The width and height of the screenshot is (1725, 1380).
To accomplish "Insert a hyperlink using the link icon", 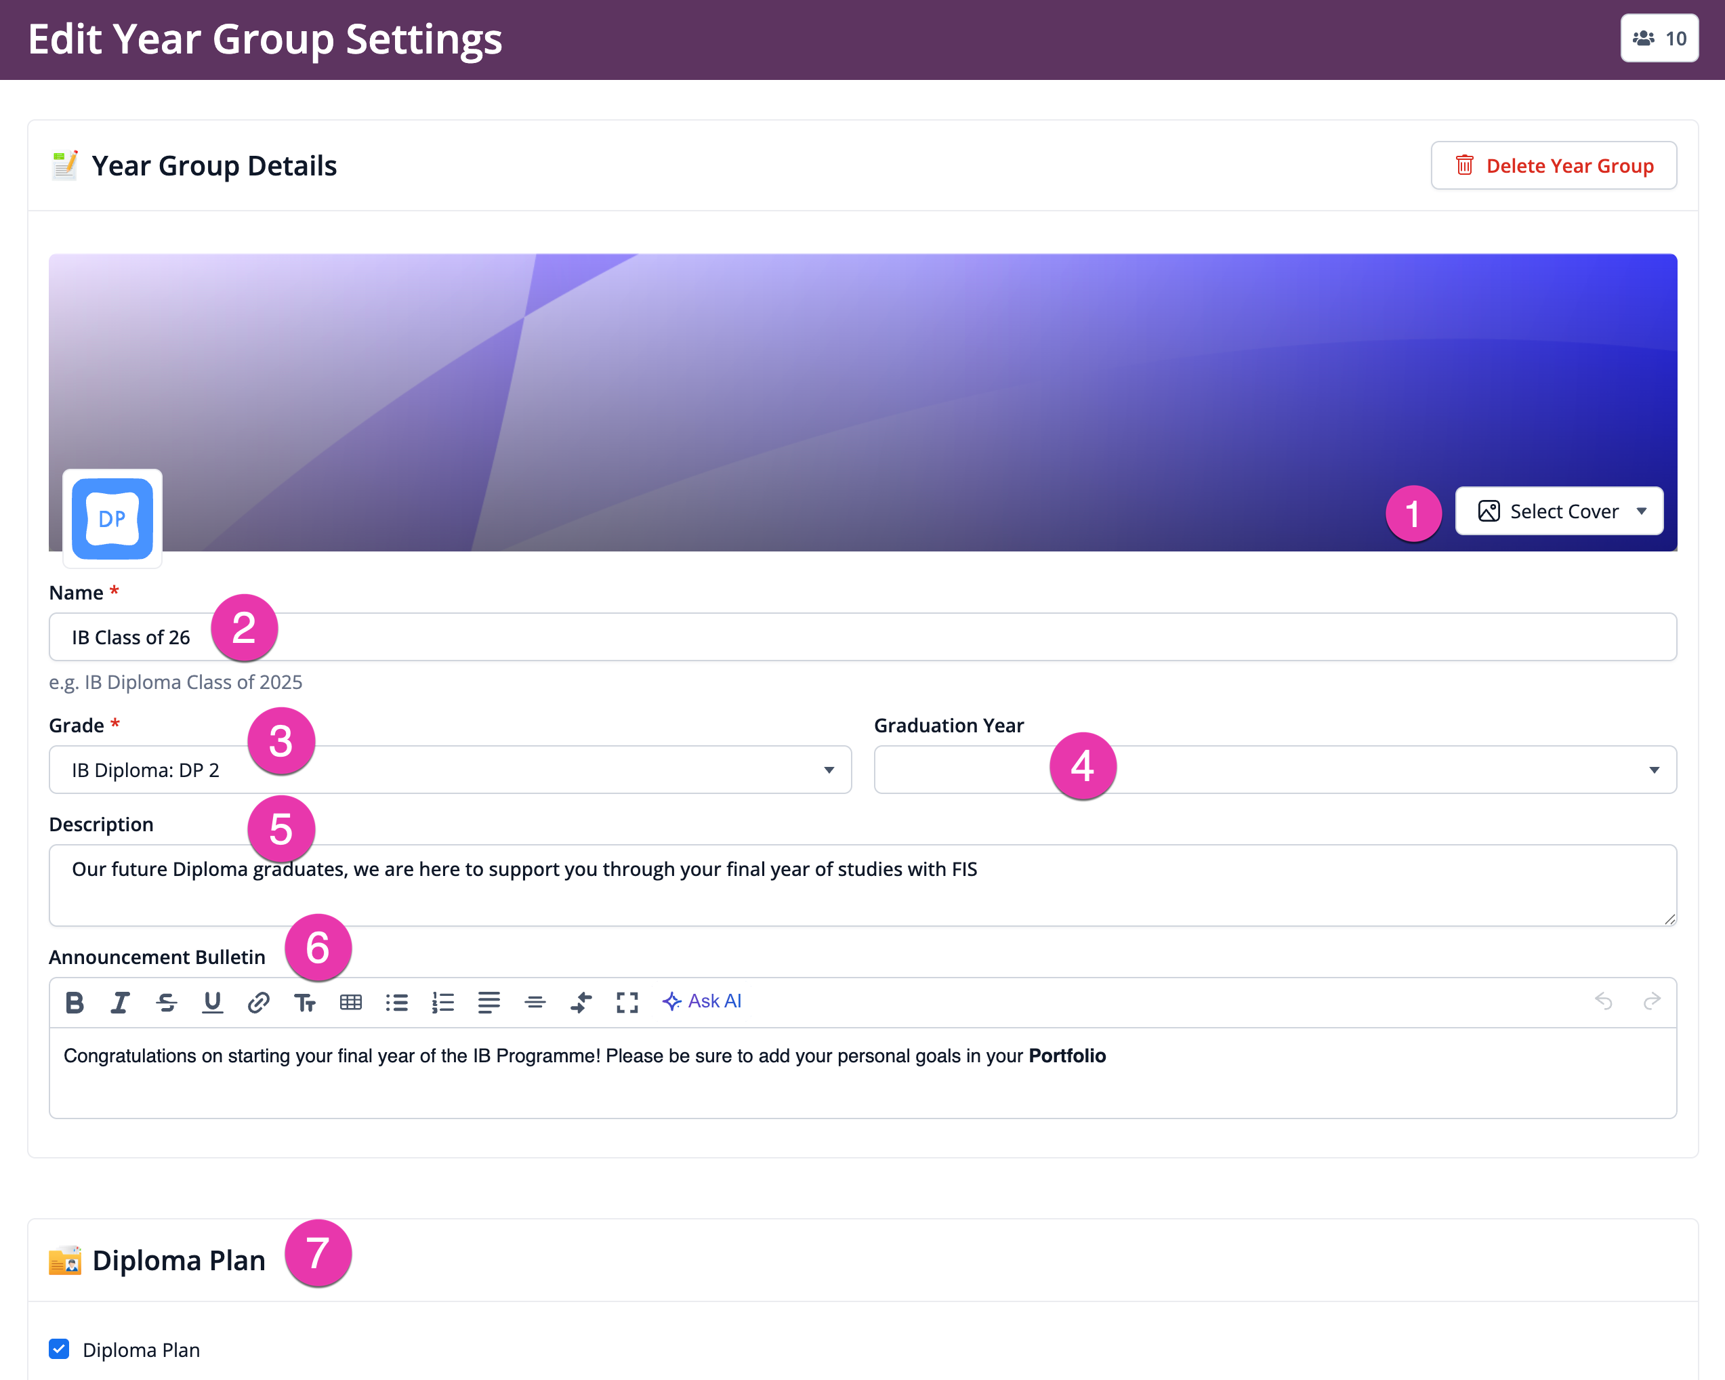I will click(258, 1001).
